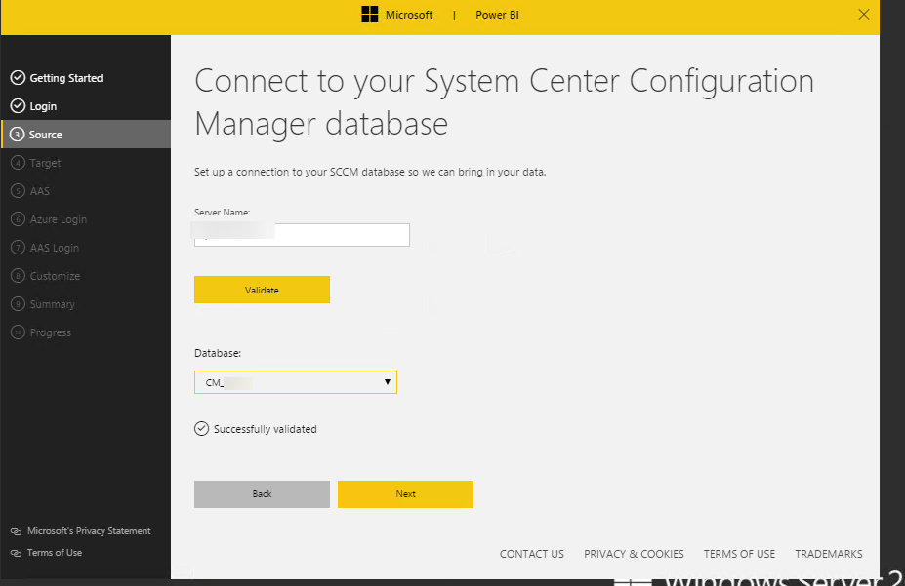905x586 pixels.
Task: Click the Progress step circle icon
Action: click(x=18, y=332)
